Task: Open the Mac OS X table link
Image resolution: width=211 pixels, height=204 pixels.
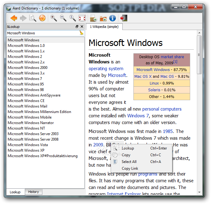Action: [x=143, y=77]
